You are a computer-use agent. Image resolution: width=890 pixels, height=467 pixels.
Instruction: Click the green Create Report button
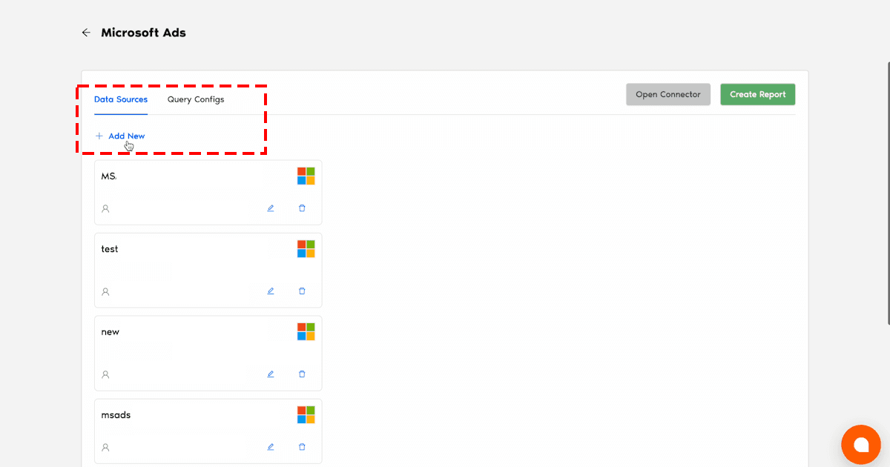click(757, 95)
